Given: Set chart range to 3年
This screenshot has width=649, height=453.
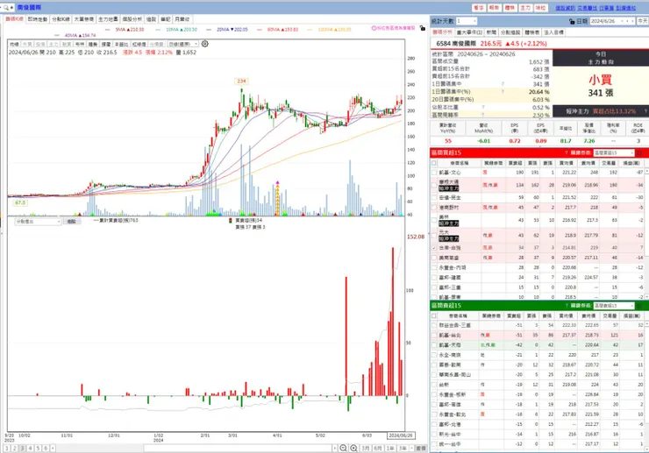Looking at the screenshot, I should (403, 448).
